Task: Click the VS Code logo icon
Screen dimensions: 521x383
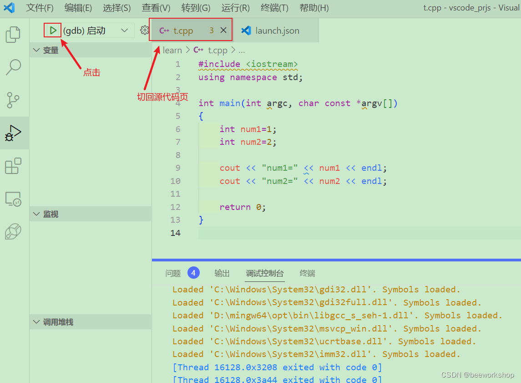Action: coord(9,8)
